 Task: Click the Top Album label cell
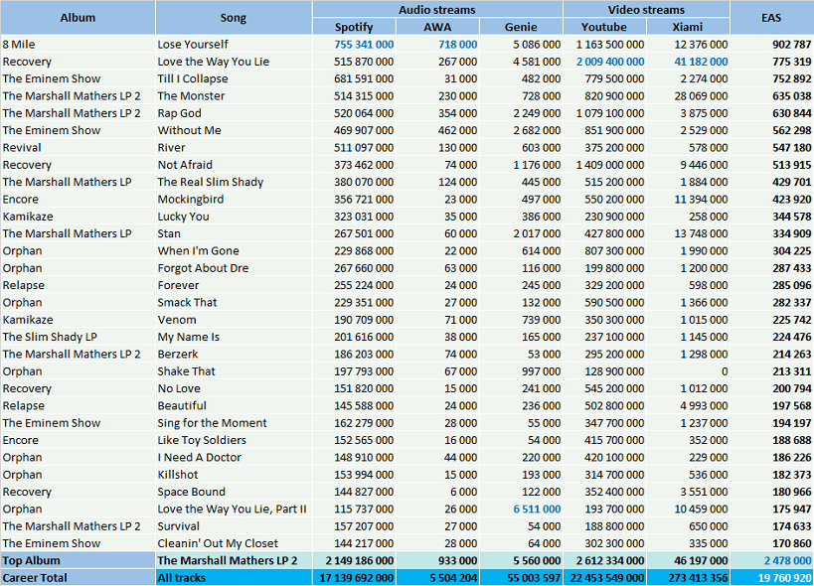pyautogui.click(x=78, y=560)
